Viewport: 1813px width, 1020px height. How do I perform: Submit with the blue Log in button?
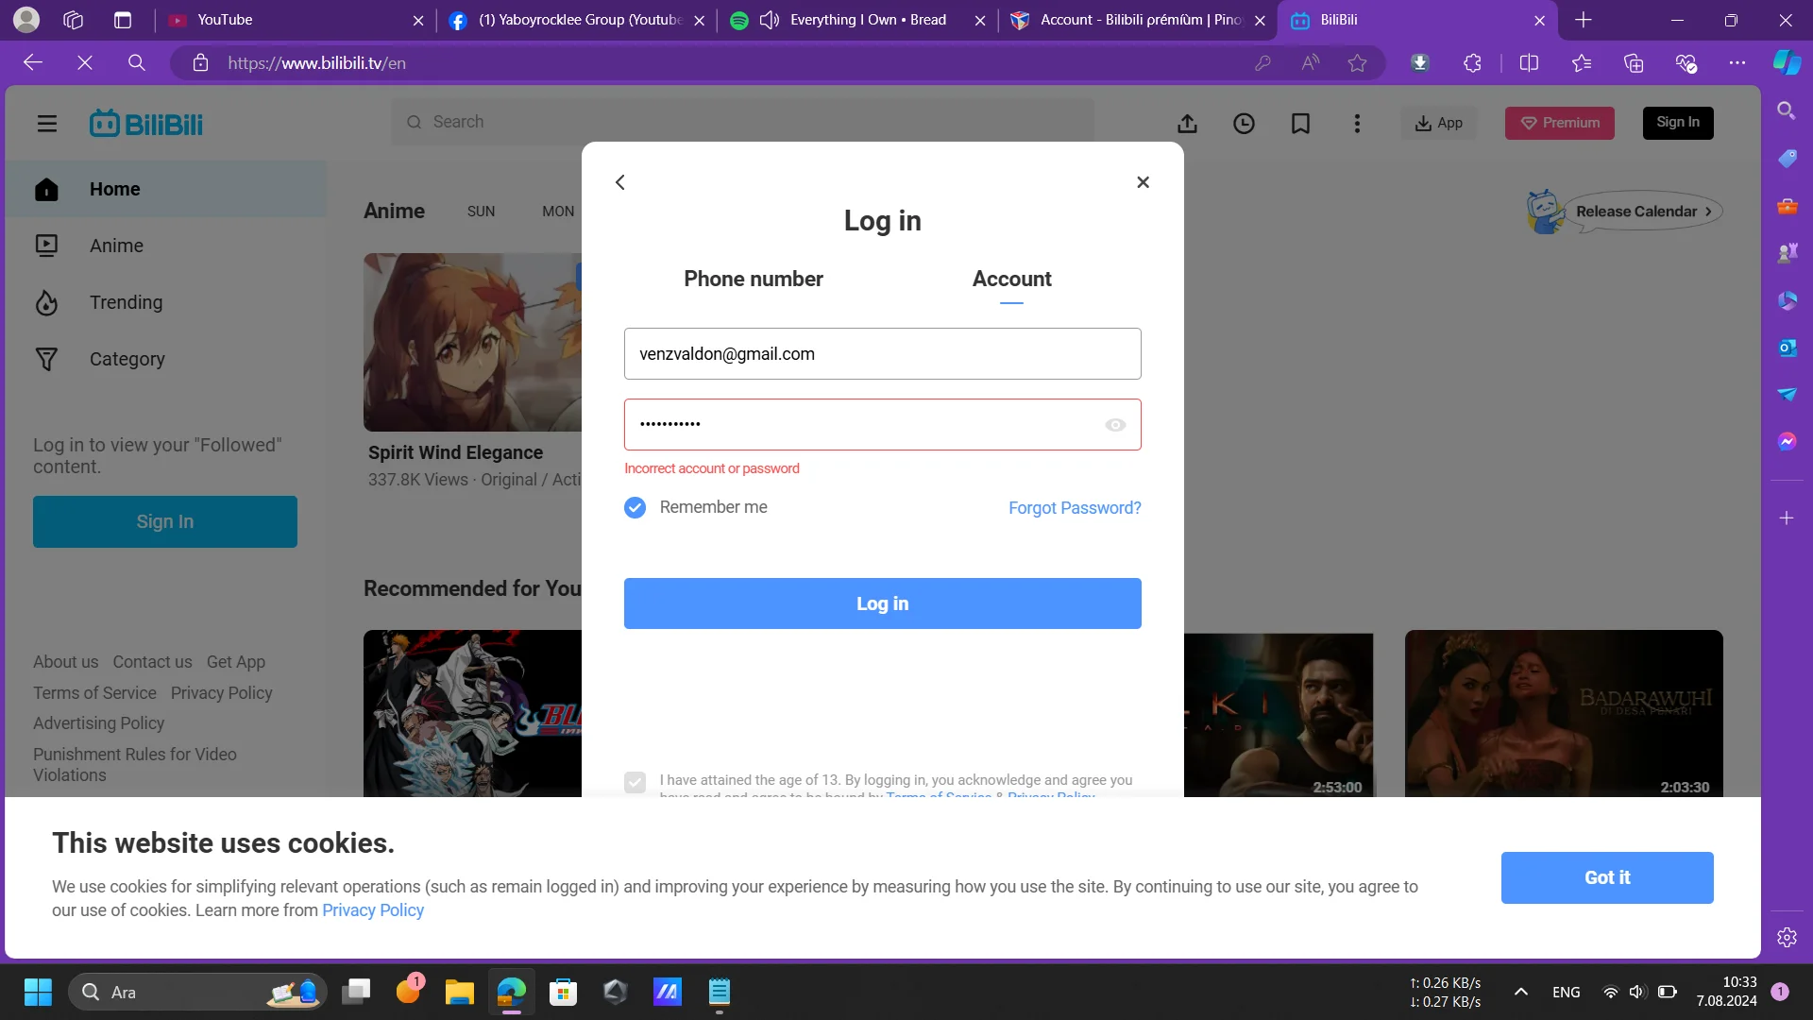(x=882, y=603)
